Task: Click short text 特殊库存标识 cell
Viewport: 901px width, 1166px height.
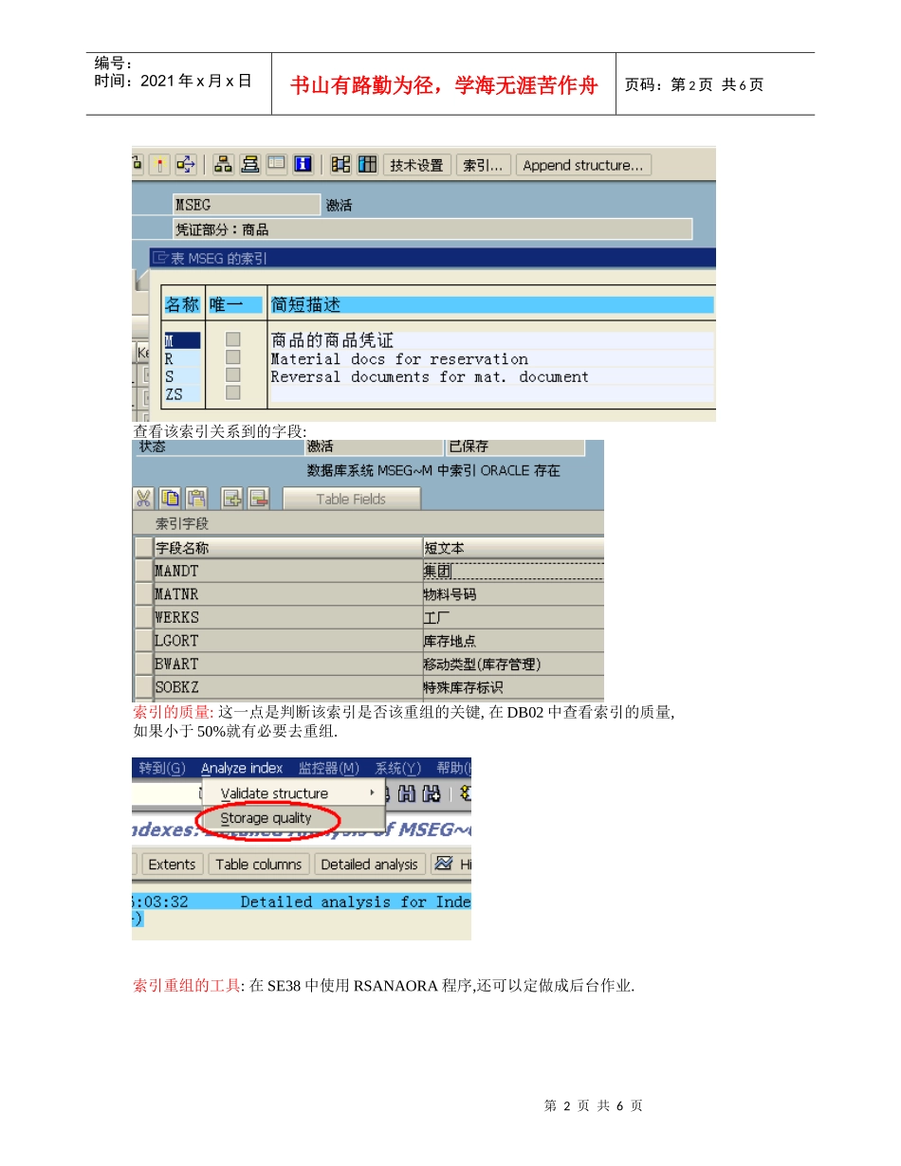Action: (513, 687)
